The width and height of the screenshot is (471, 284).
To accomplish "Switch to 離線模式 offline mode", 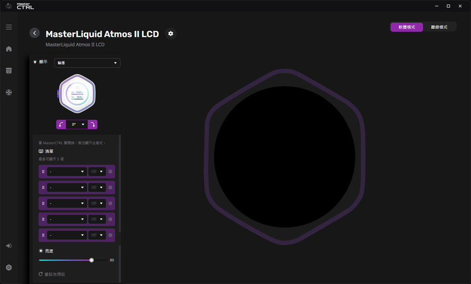I will [439, 27].
